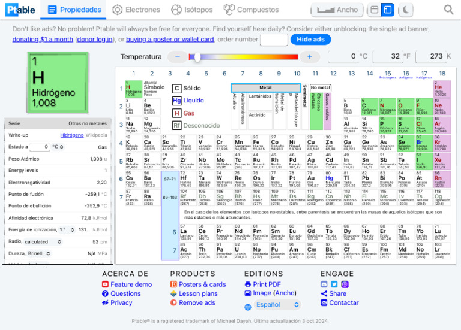The height and width of the screenshot is (330, 461).
Task: Open the Hidrógeno Wikipedia write-up link
Action: coord(72,135)
